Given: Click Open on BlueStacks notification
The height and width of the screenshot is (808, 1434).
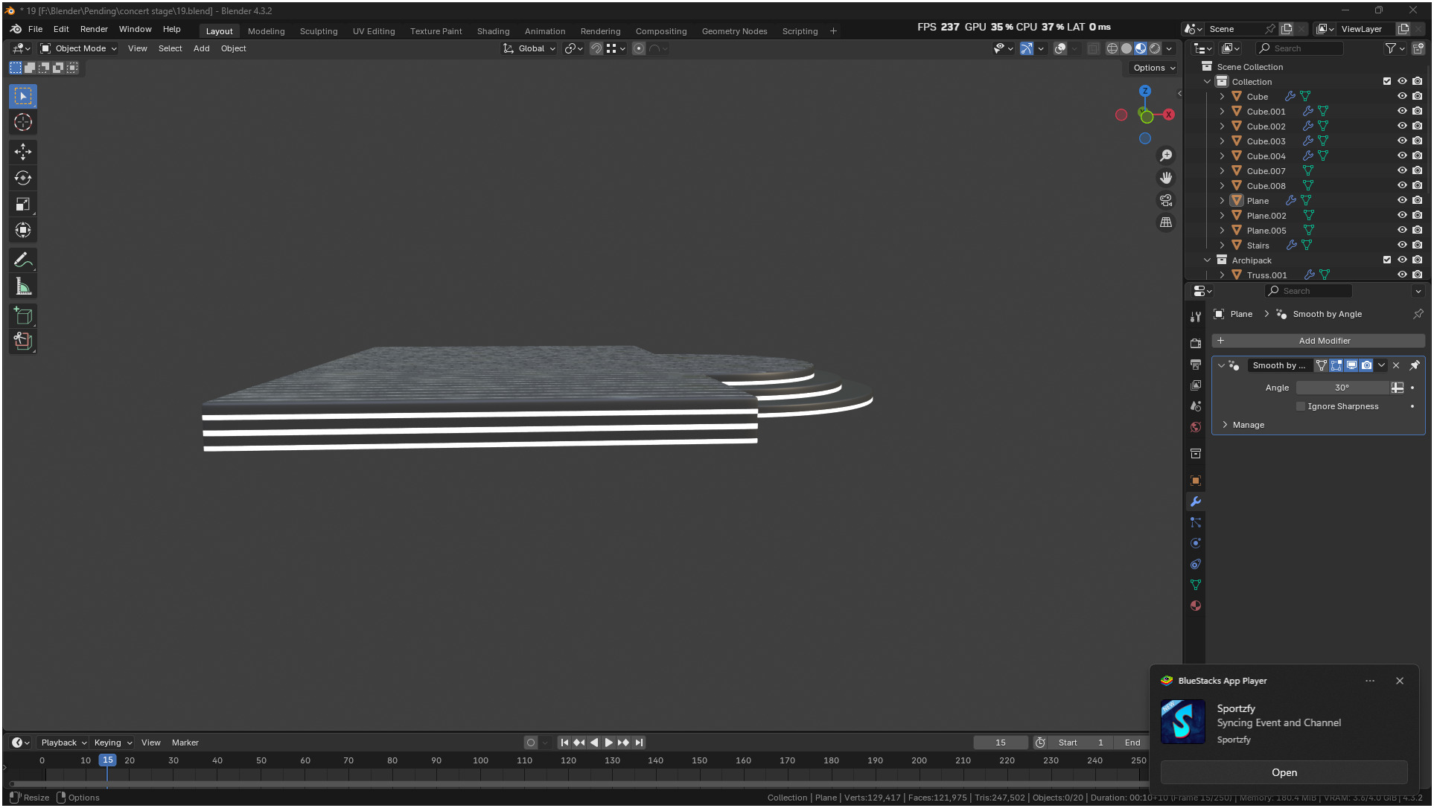Looking at the screenshot, I should 1284,772.
